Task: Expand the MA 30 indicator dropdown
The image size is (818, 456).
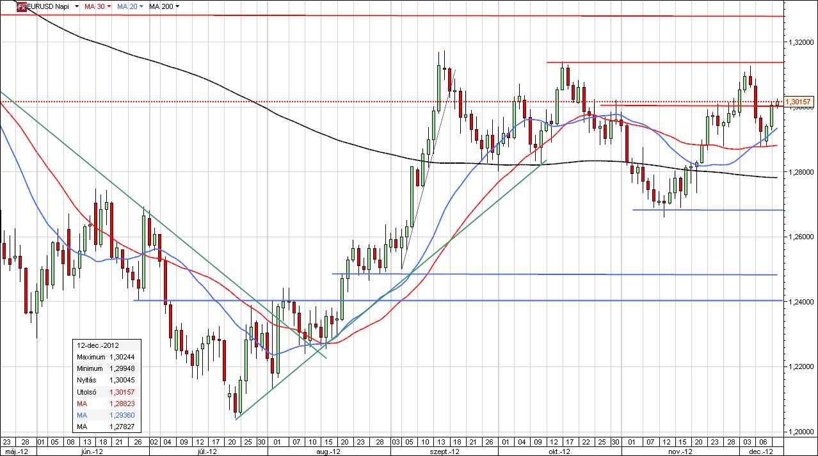Action: point(108,6)
